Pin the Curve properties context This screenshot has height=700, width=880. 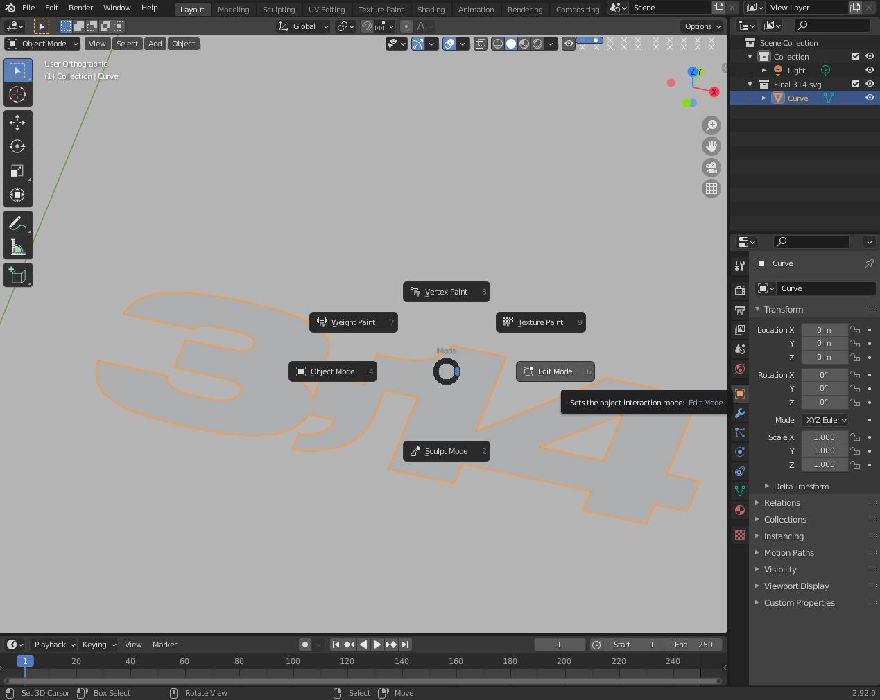point(869,263)
